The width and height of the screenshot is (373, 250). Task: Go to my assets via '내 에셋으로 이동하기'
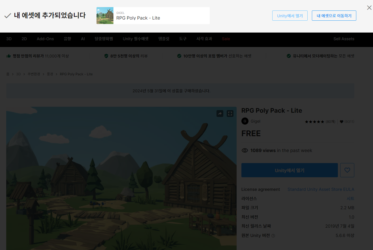coord(334,16)
